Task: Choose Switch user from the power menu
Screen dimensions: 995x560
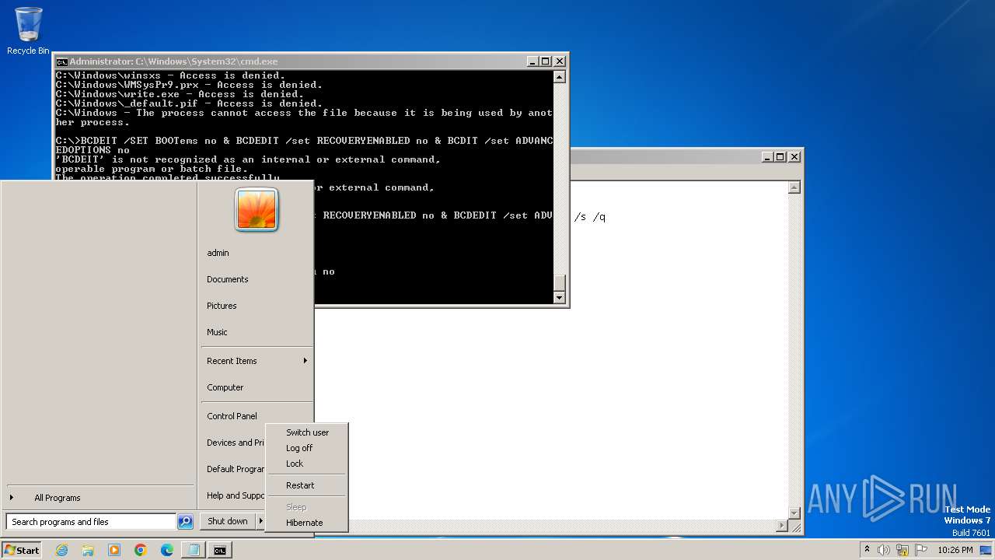Action: click(307, 432)
